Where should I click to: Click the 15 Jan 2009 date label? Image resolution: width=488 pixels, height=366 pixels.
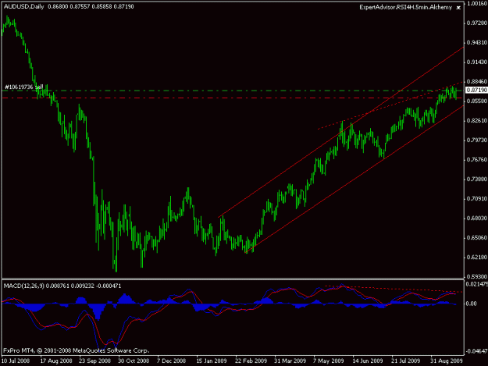point(212,361)
